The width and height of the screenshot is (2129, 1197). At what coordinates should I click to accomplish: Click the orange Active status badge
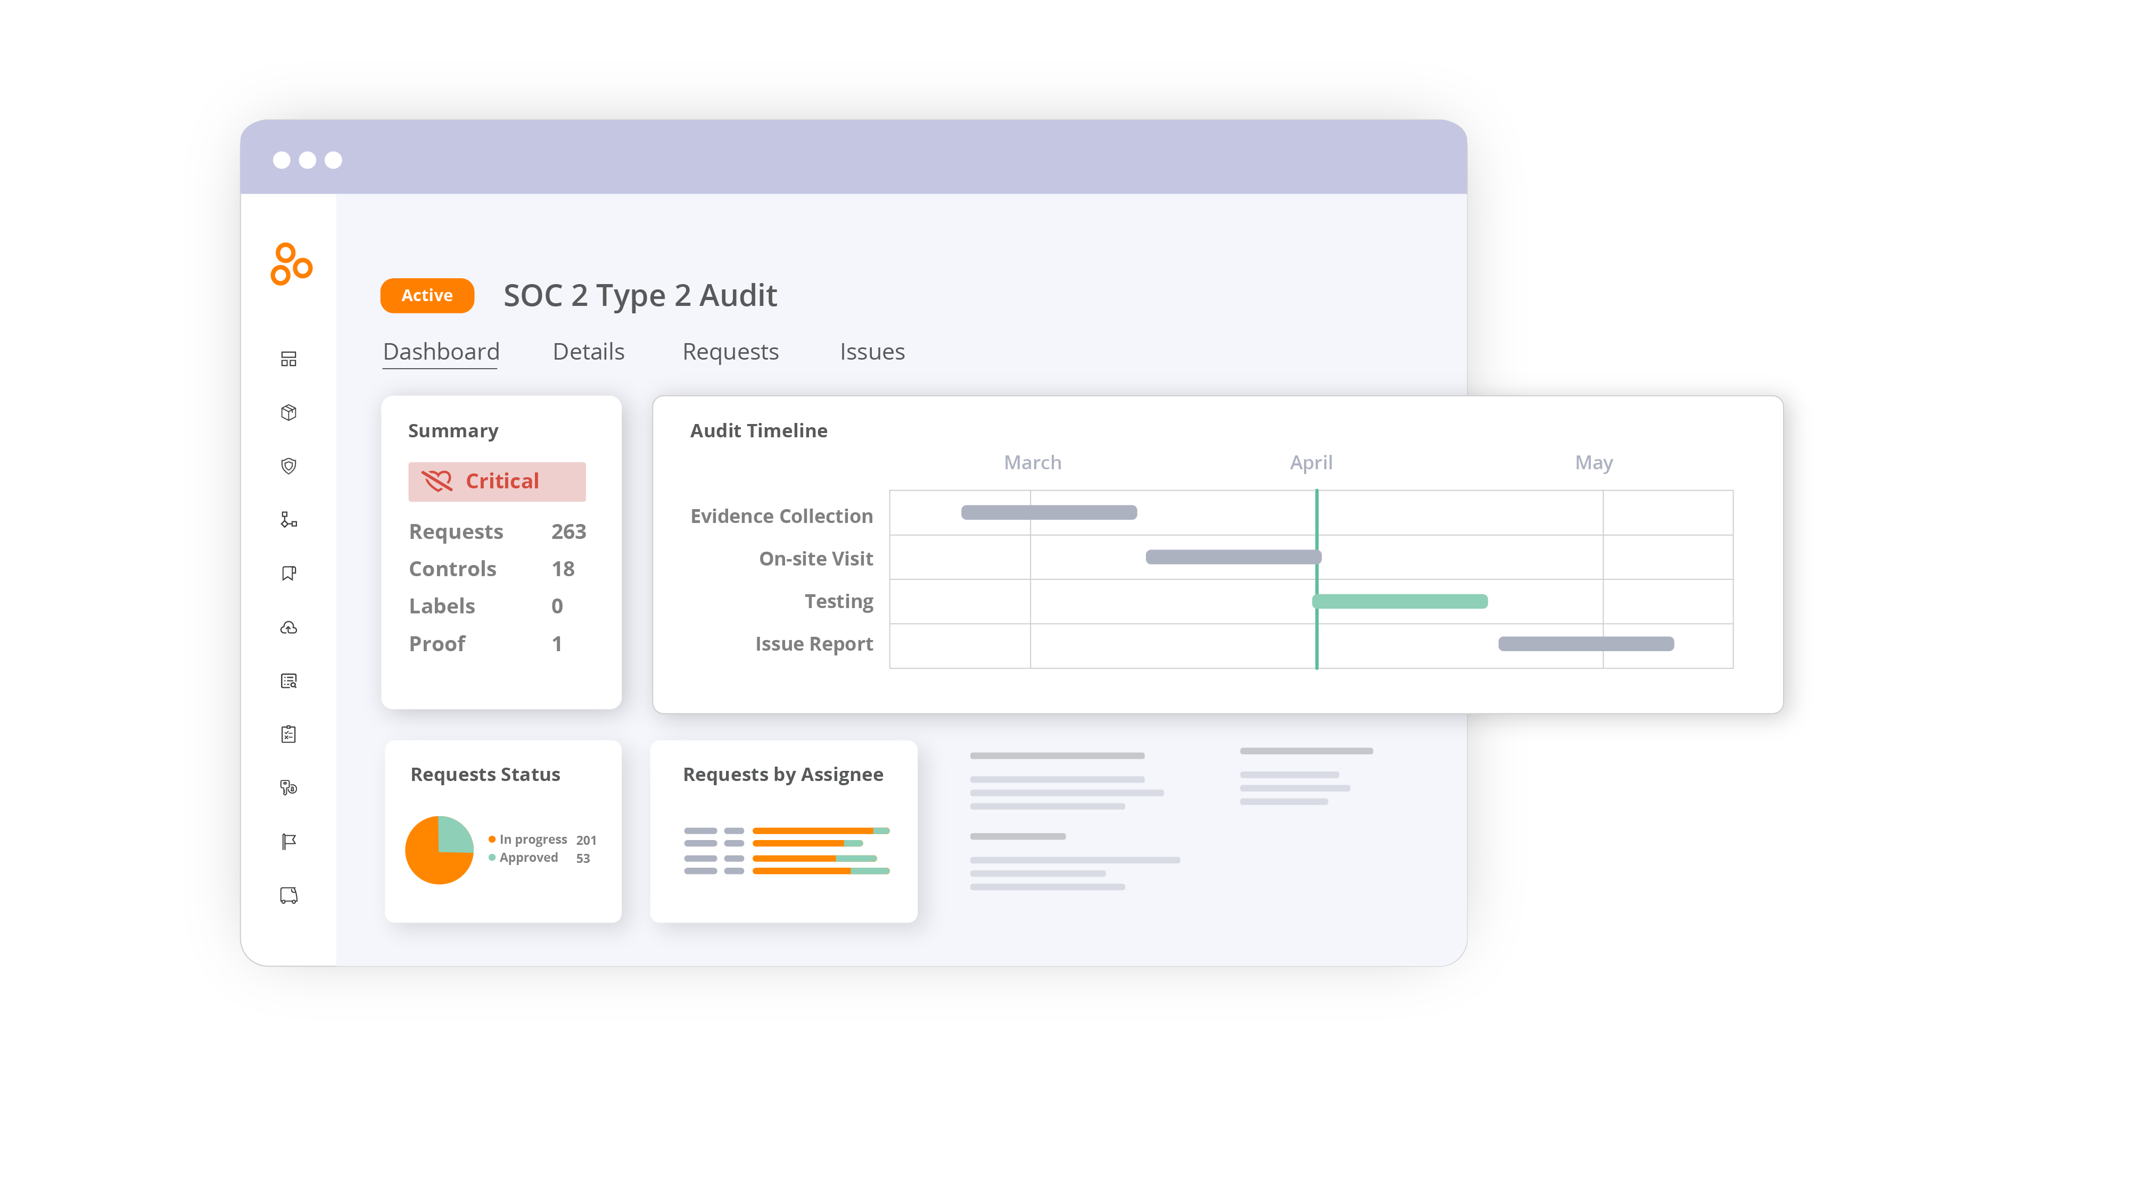(426, 296)
